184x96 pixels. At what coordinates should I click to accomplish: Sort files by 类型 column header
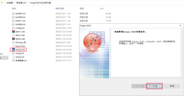point(82,8)
